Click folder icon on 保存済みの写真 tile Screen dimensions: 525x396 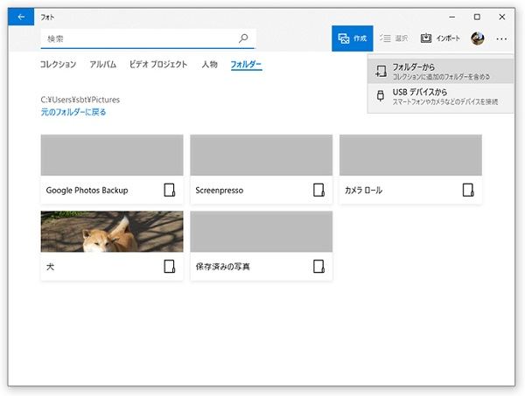tap(319, 267)
